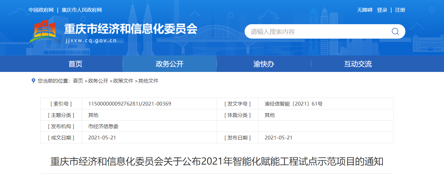The width and height of the screenshot is (444, 174).
Task: Go to the 互动交流 tab
Action: pos(358,64)
